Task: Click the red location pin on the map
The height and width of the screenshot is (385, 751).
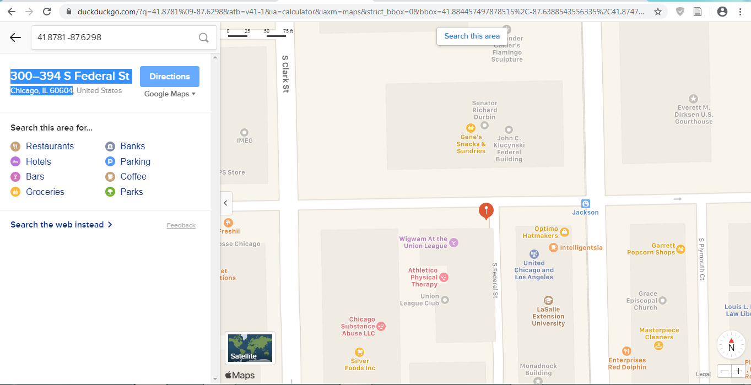Action: point(486,212)
